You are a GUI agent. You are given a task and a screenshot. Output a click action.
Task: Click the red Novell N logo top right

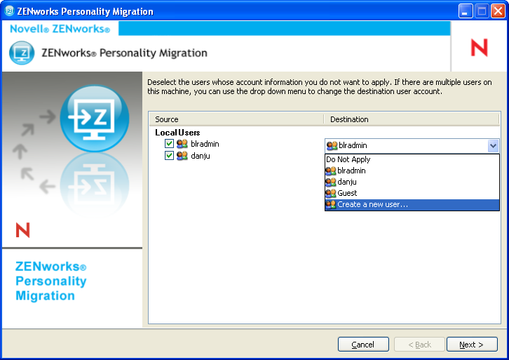click(479, 48)
